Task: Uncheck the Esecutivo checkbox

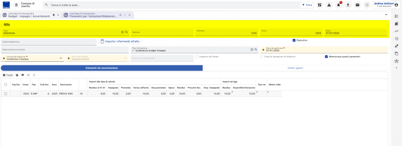Action: 294,41
